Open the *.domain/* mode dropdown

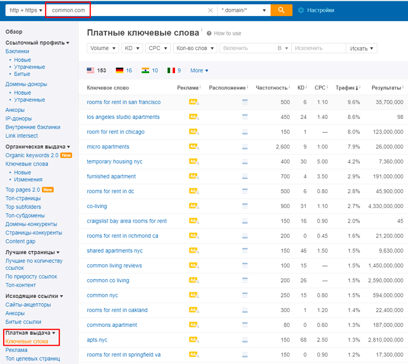(x=243, y=10)
